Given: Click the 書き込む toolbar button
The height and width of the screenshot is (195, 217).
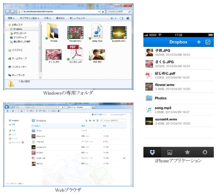Looking at the screenshot, I should (60, 18).
